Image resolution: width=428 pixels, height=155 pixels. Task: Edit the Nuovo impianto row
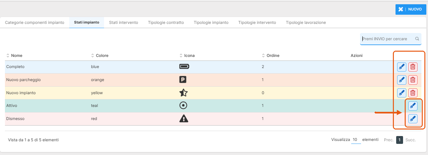click(x=402, y=93)
